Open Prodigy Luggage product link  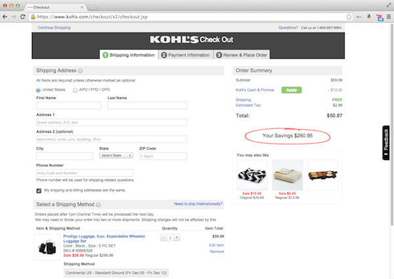104,238
